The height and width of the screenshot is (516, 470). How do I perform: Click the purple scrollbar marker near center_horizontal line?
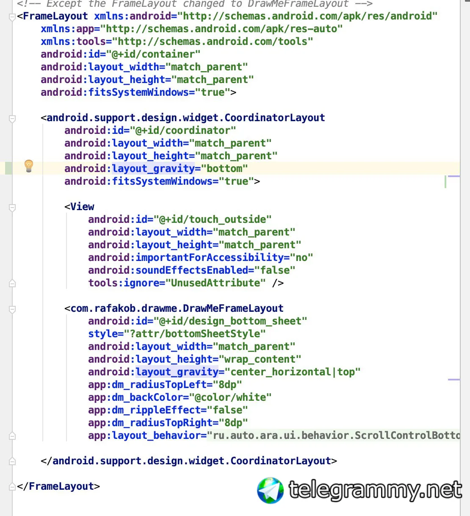(x=454, y=380)
